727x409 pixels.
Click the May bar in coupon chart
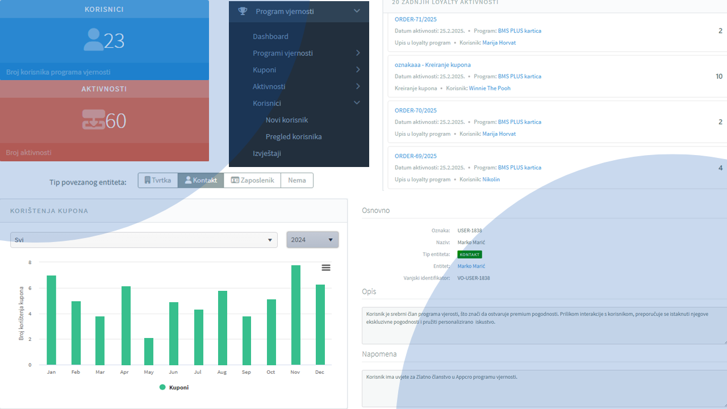(149, 351)
